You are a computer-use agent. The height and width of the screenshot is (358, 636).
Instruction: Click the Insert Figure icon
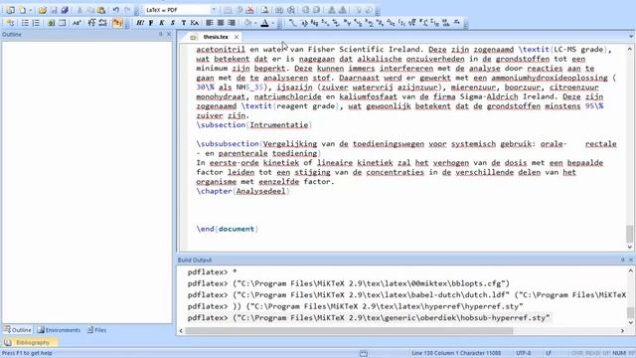[51, 23]
